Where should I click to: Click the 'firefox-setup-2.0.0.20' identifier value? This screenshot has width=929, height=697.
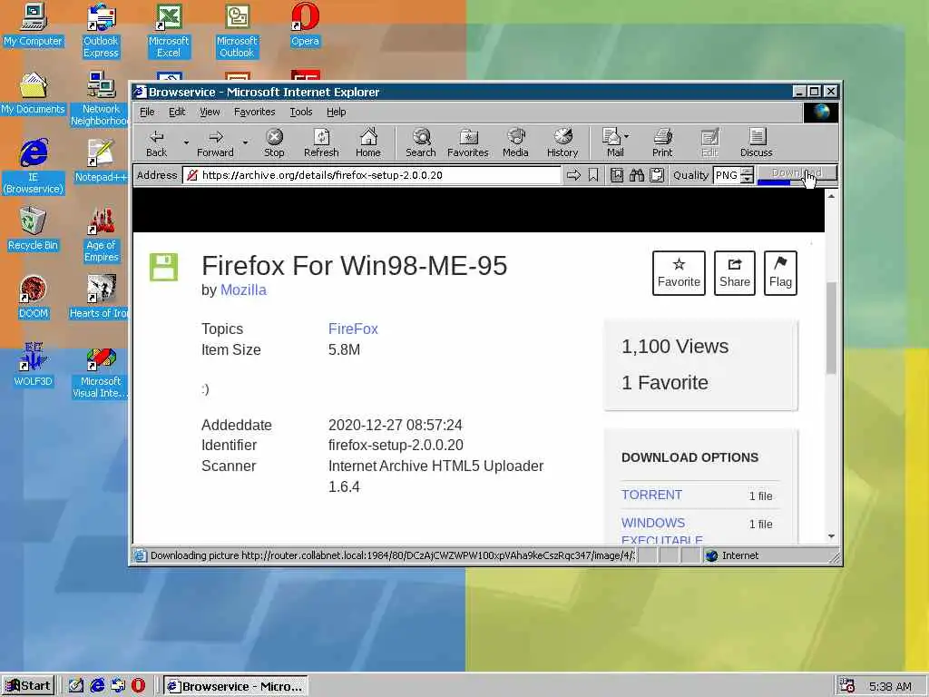coord(396,445)
